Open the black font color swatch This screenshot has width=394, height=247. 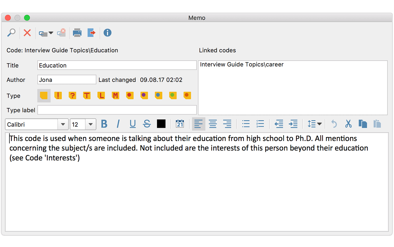pyautogui.click(x=161, y=124)
